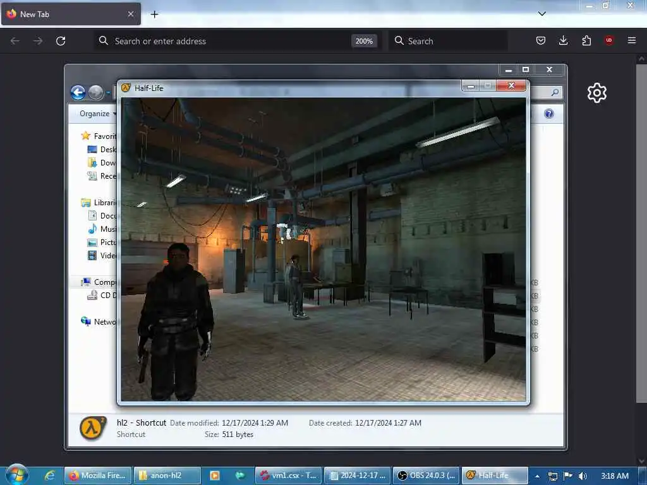Select the New Tab browser tab
Screen dimensions: 647x485
pyautogui.click(x=71, y=14)
